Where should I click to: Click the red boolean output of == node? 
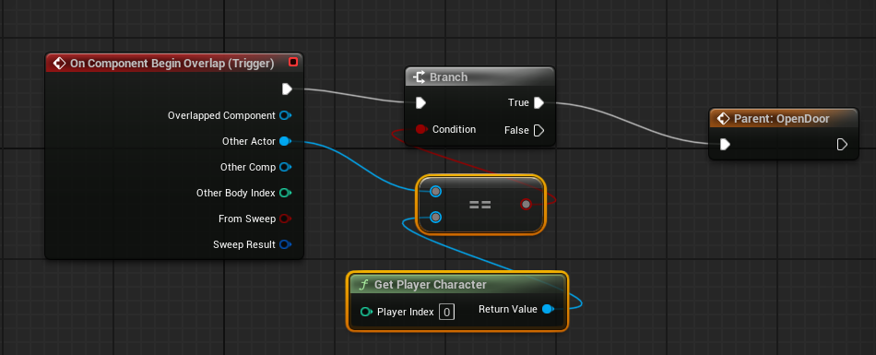pyautogui.click(x=526, y=204)
